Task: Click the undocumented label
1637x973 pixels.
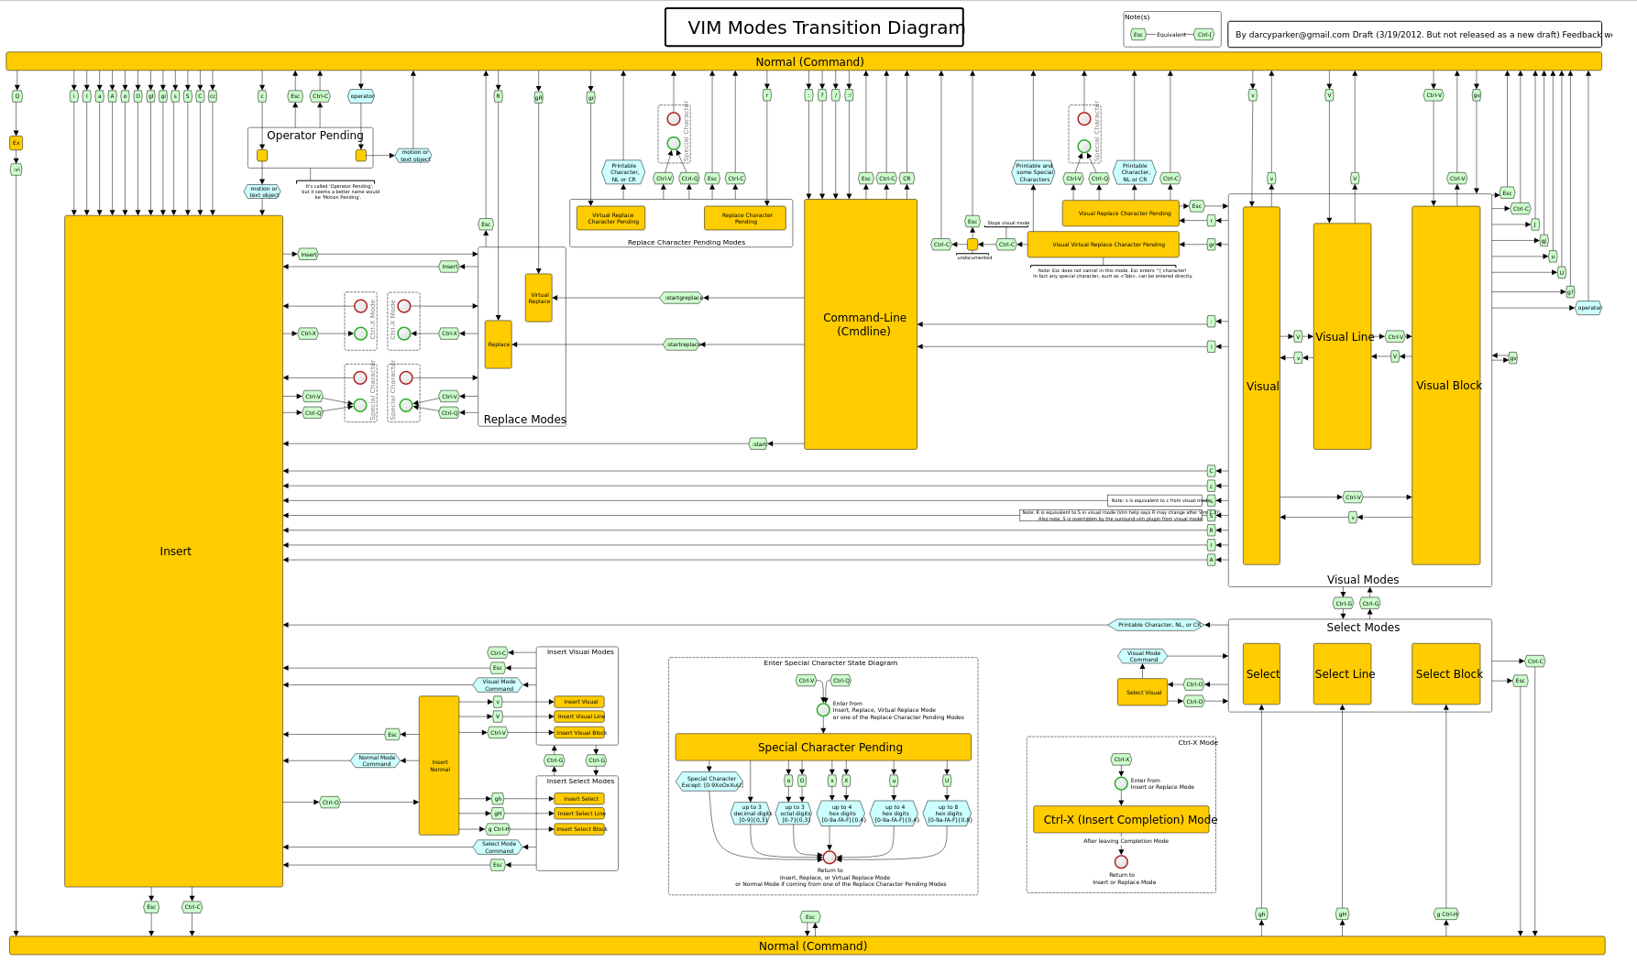Action: coord(973,257)
